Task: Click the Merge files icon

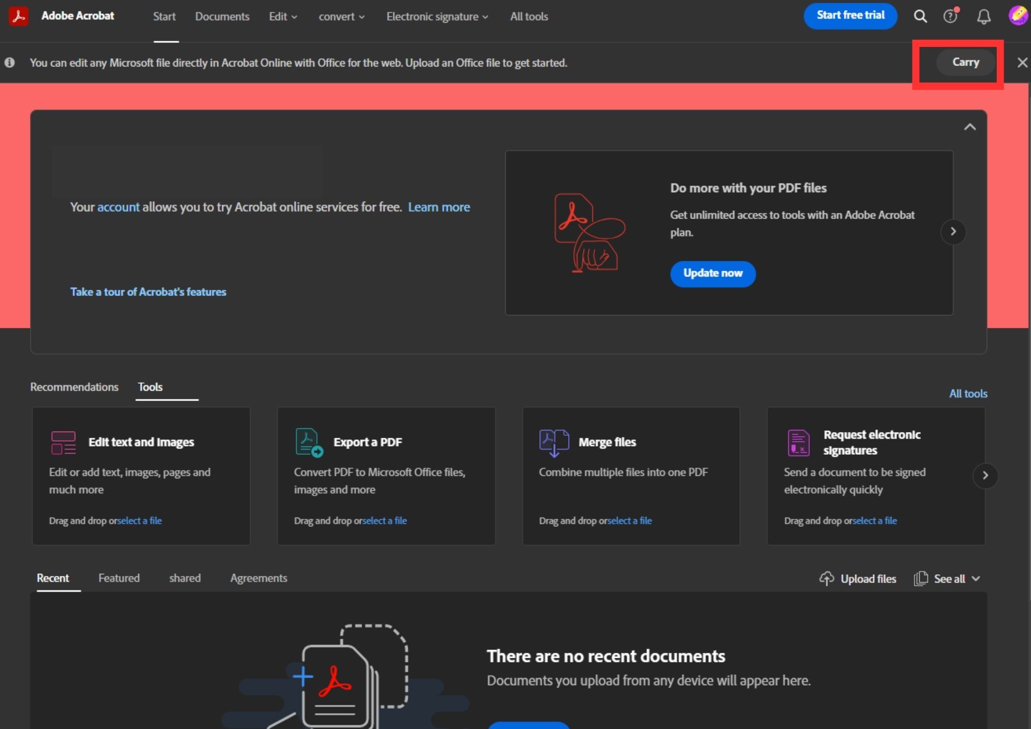Action: pos(554,443)
